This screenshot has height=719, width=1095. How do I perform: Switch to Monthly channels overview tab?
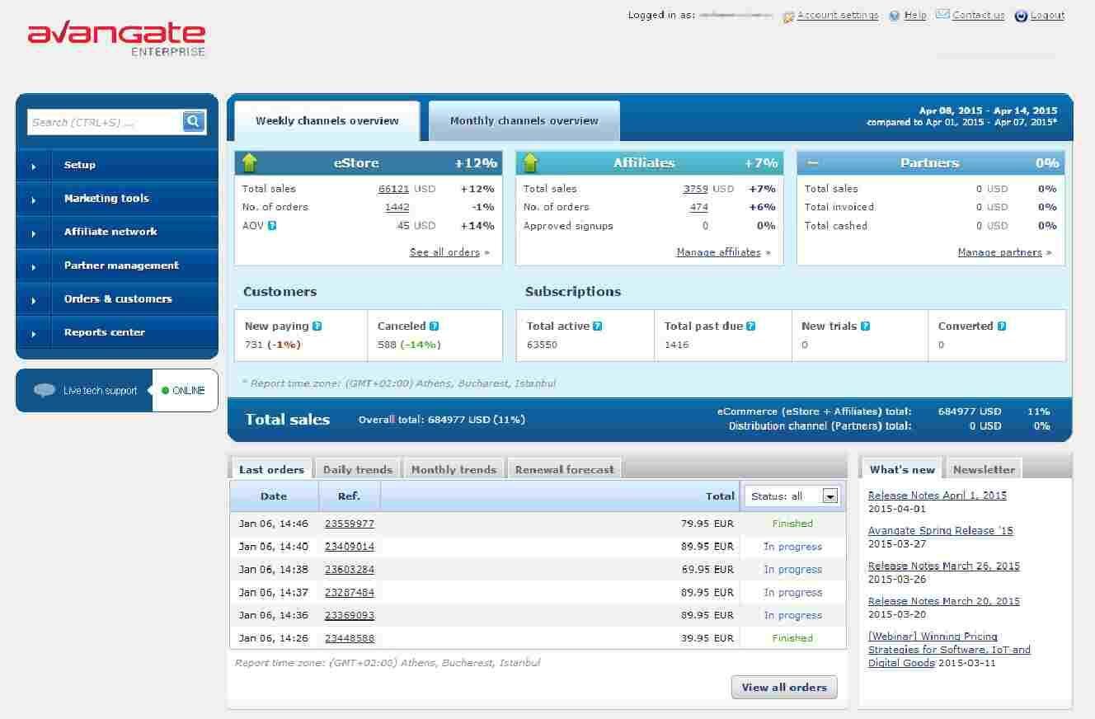[x=524, y=120]
